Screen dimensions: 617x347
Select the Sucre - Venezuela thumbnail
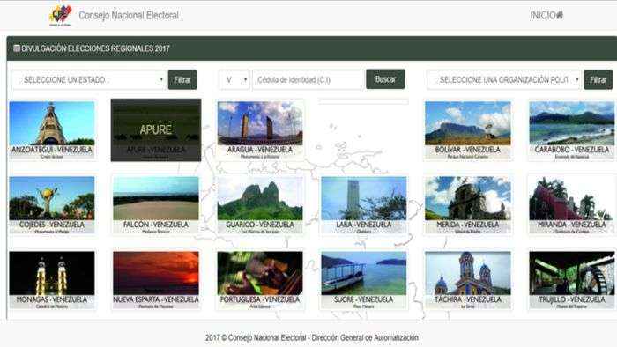click(364, 280)
